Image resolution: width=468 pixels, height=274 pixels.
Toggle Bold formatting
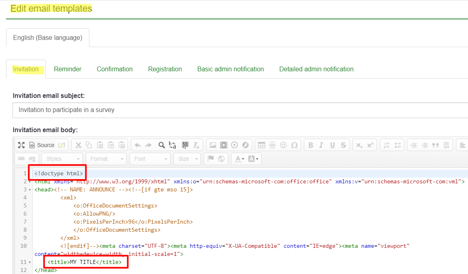311,145
